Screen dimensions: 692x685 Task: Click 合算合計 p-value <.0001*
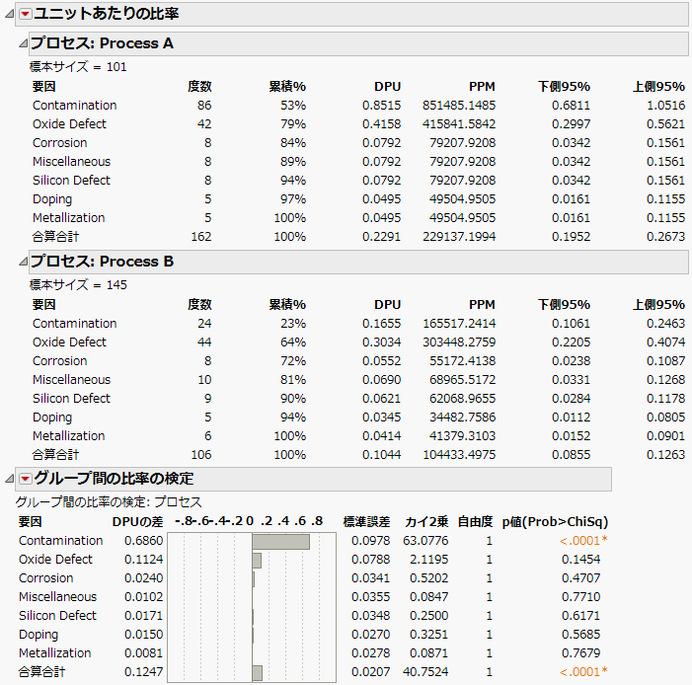[583, 672]
